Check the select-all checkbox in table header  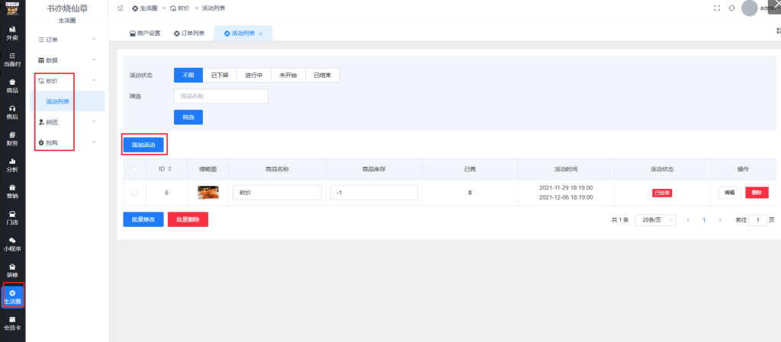tap(134, 169)
